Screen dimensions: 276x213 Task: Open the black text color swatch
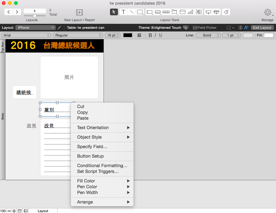coord(128,35)
